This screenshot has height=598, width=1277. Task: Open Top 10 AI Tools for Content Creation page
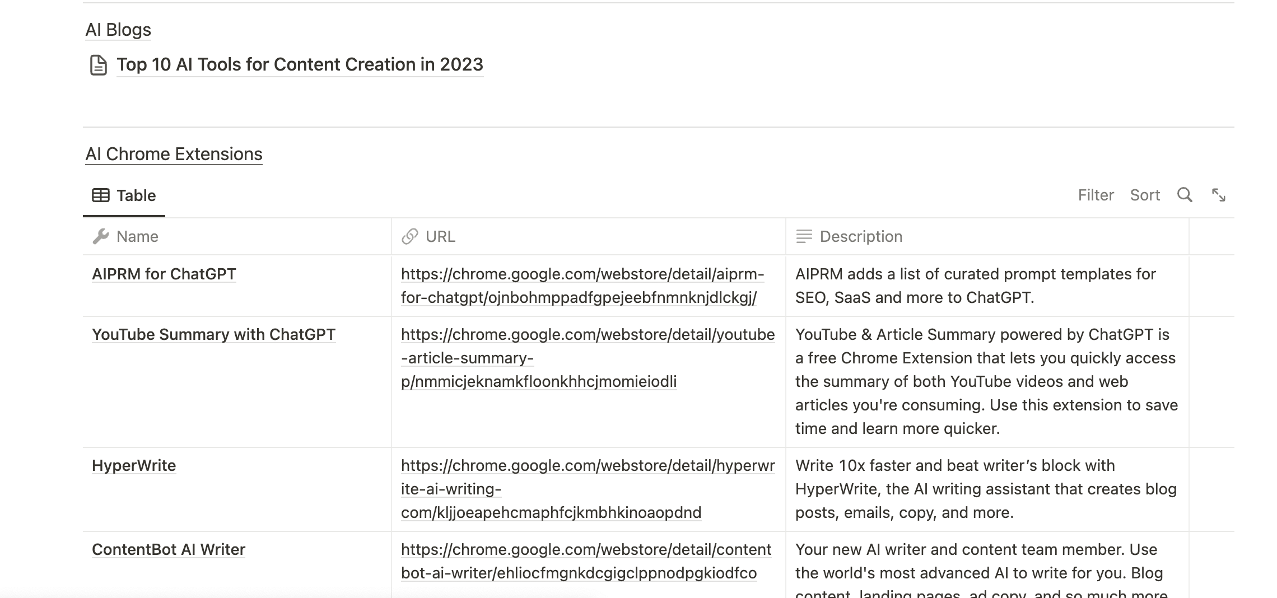coord(300,64)
